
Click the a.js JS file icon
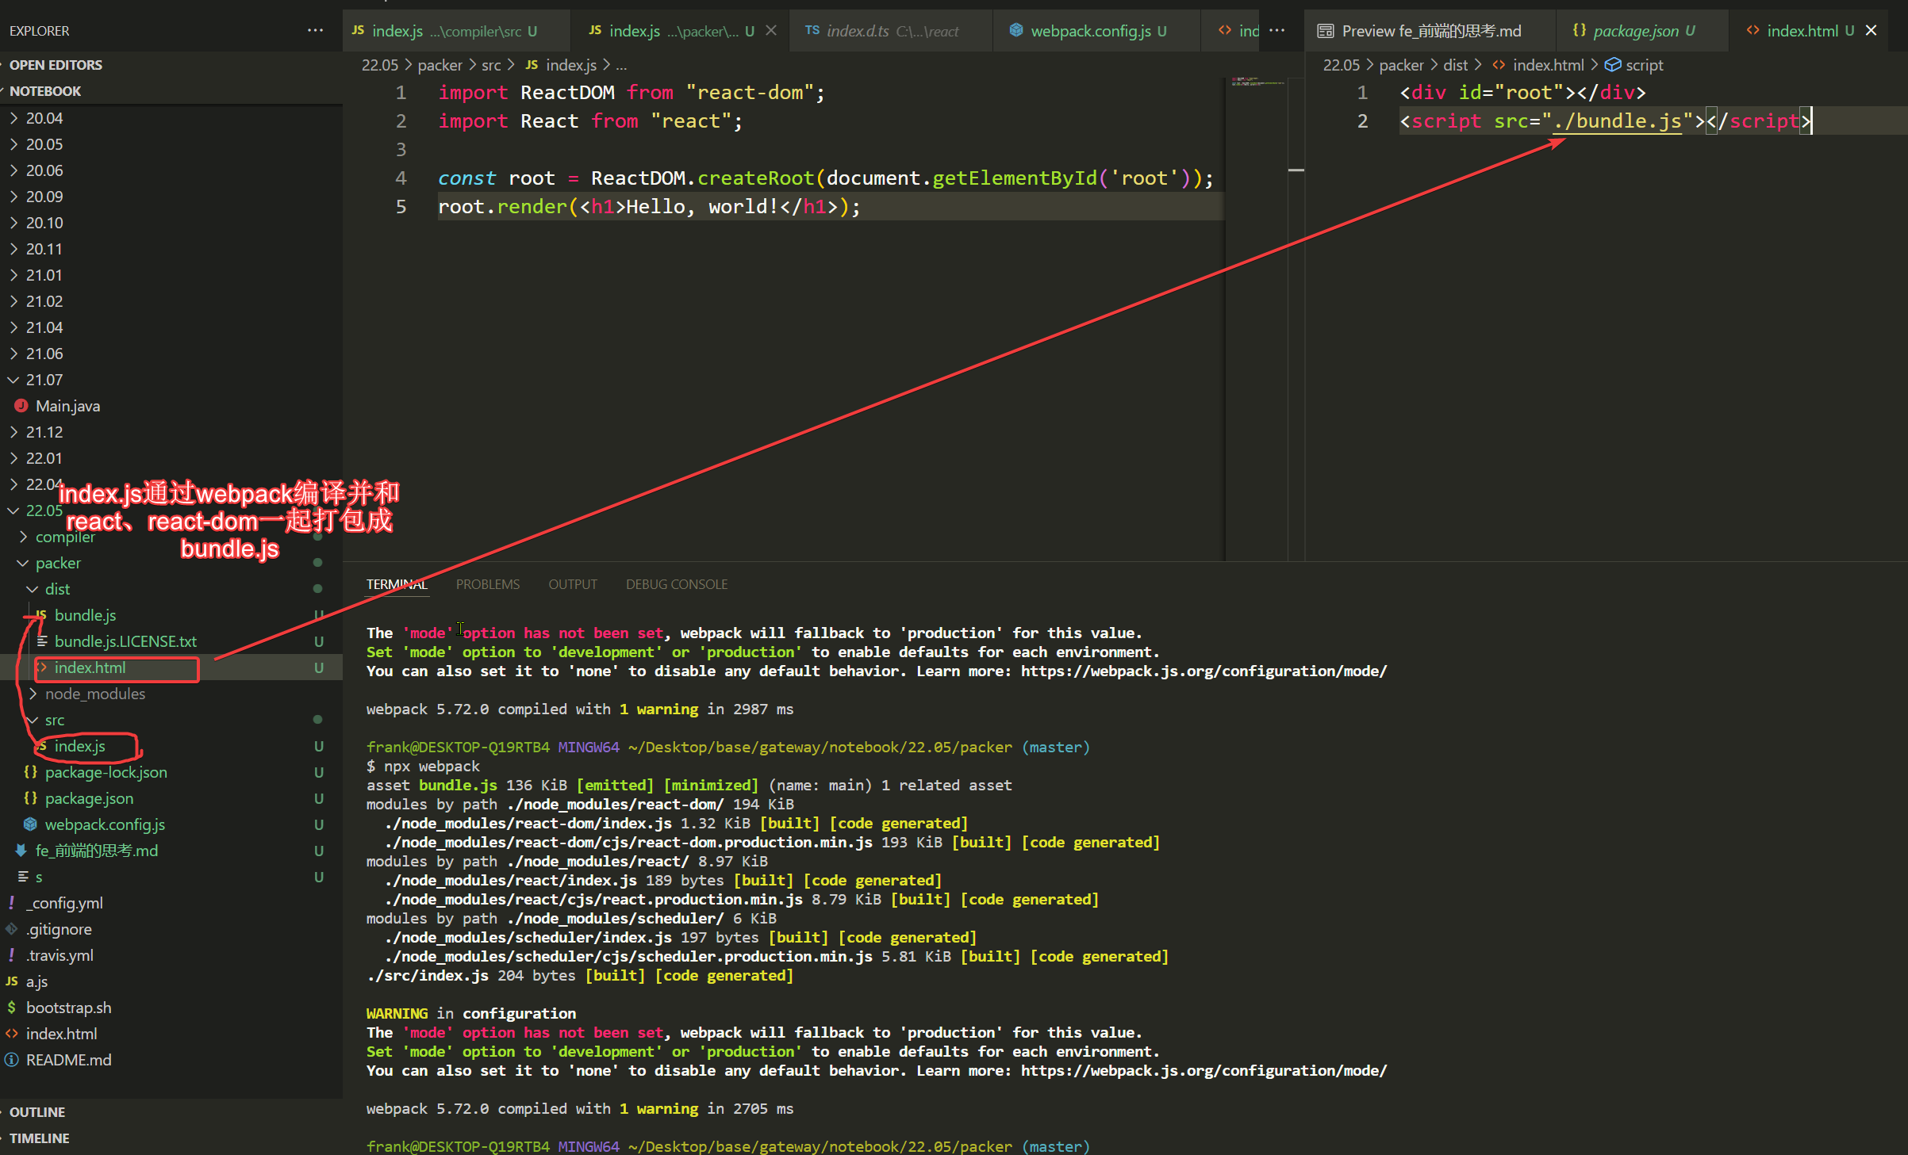click(12, 981)
